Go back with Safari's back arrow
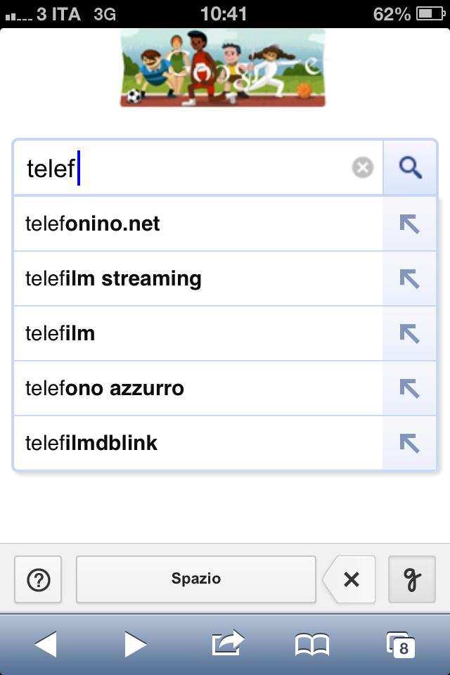The image size is (450, 675). tap(46, 645)
